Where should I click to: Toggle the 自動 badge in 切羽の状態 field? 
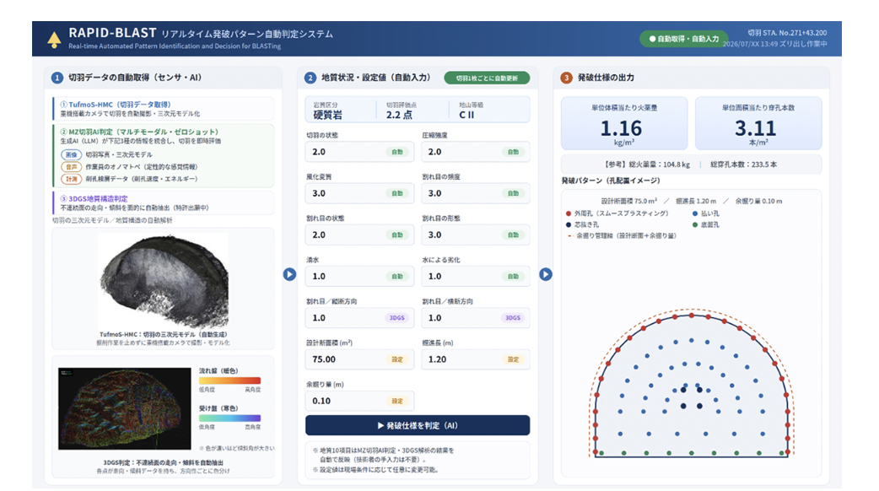pyautogui.click(x=396, y=152)
